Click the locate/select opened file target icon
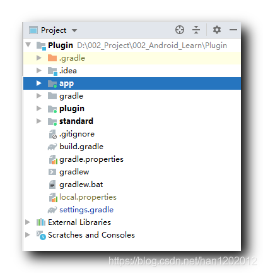The image size is (263, 273). [180, 30]
